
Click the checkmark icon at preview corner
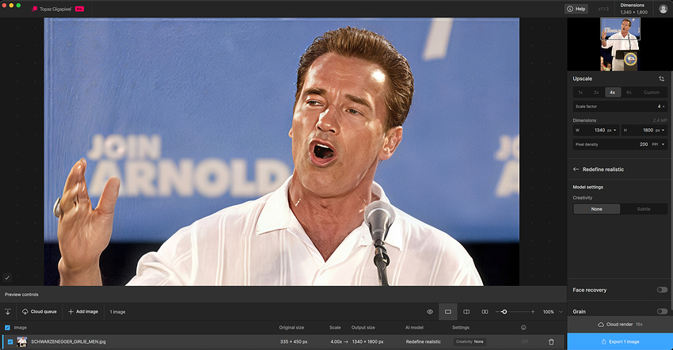(7, 278)
